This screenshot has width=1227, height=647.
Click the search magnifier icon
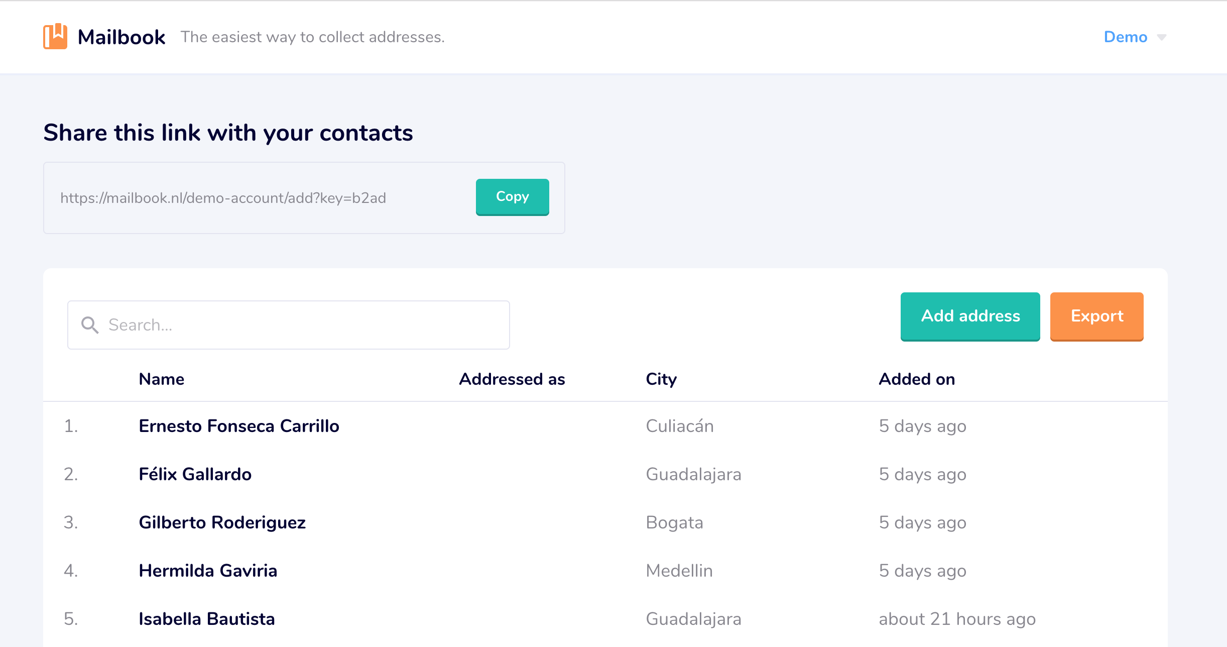pyautogui.click(x=90, y=325)
